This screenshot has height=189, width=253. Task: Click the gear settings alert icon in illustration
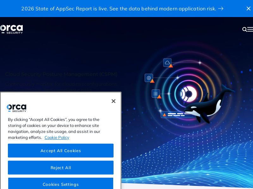(x=149, y=78)
